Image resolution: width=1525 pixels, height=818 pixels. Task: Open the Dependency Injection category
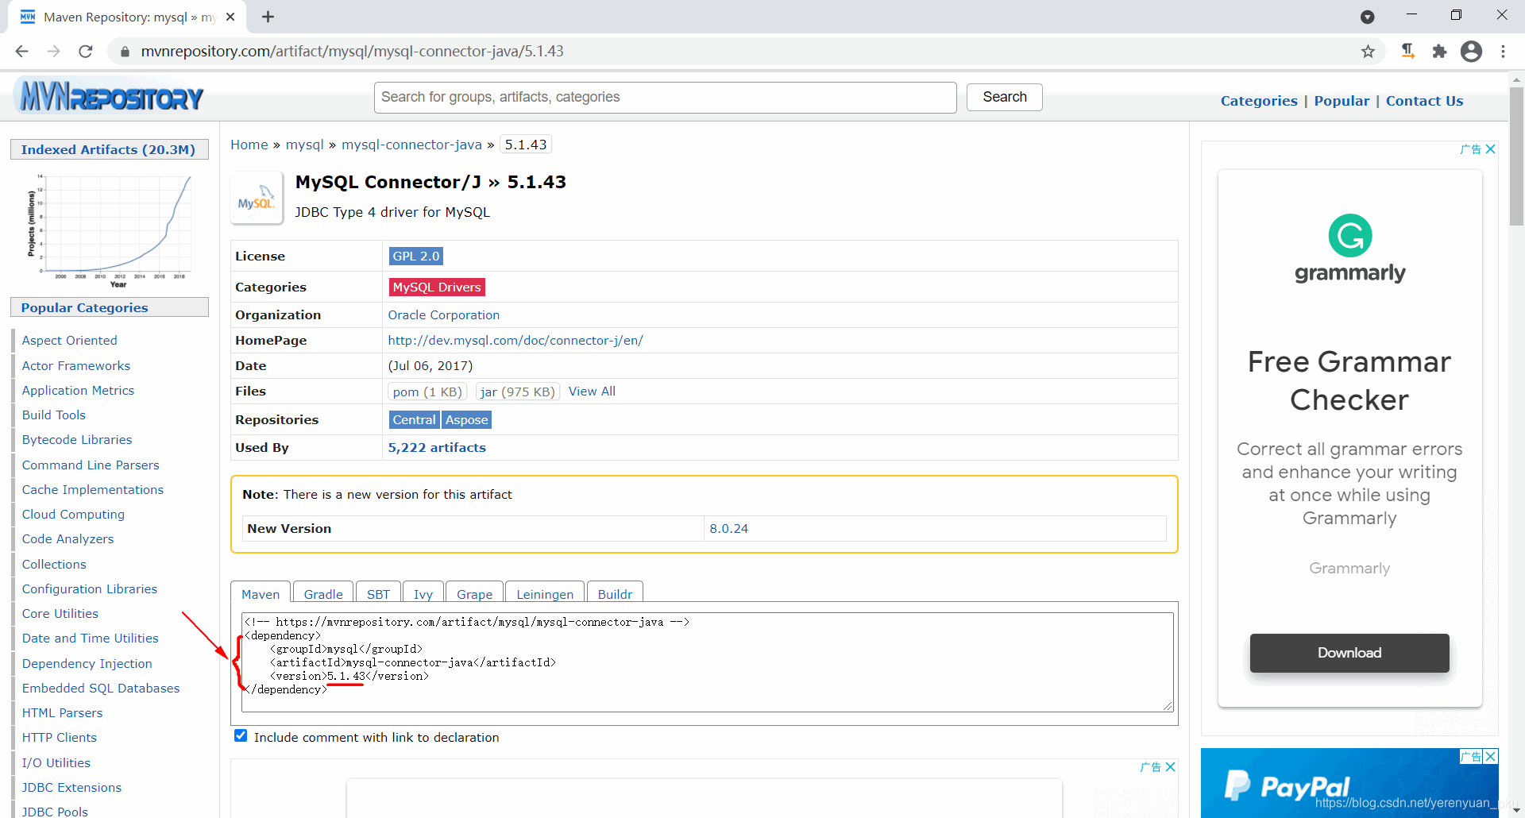(x=87, y=663)
